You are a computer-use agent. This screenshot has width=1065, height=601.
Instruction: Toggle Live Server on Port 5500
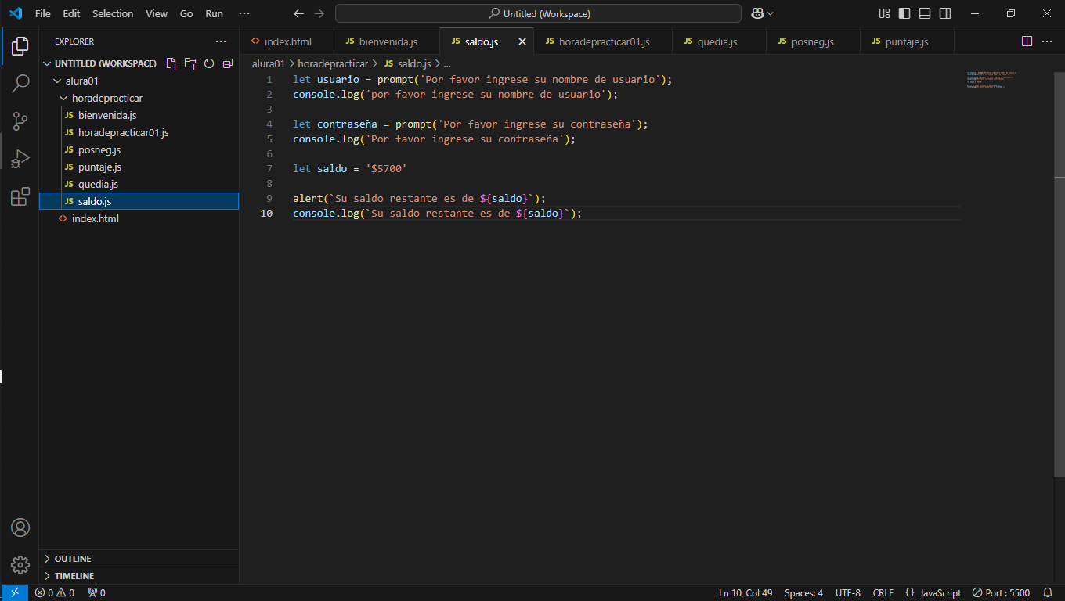pos(1001,592)
